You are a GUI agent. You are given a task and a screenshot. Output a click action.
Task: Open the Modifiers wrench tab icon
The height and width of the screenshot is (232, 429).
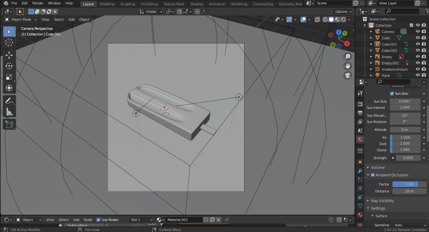click(360, 171)
